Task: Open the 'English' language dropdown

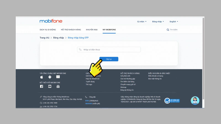Action: (x=174, y=21)
